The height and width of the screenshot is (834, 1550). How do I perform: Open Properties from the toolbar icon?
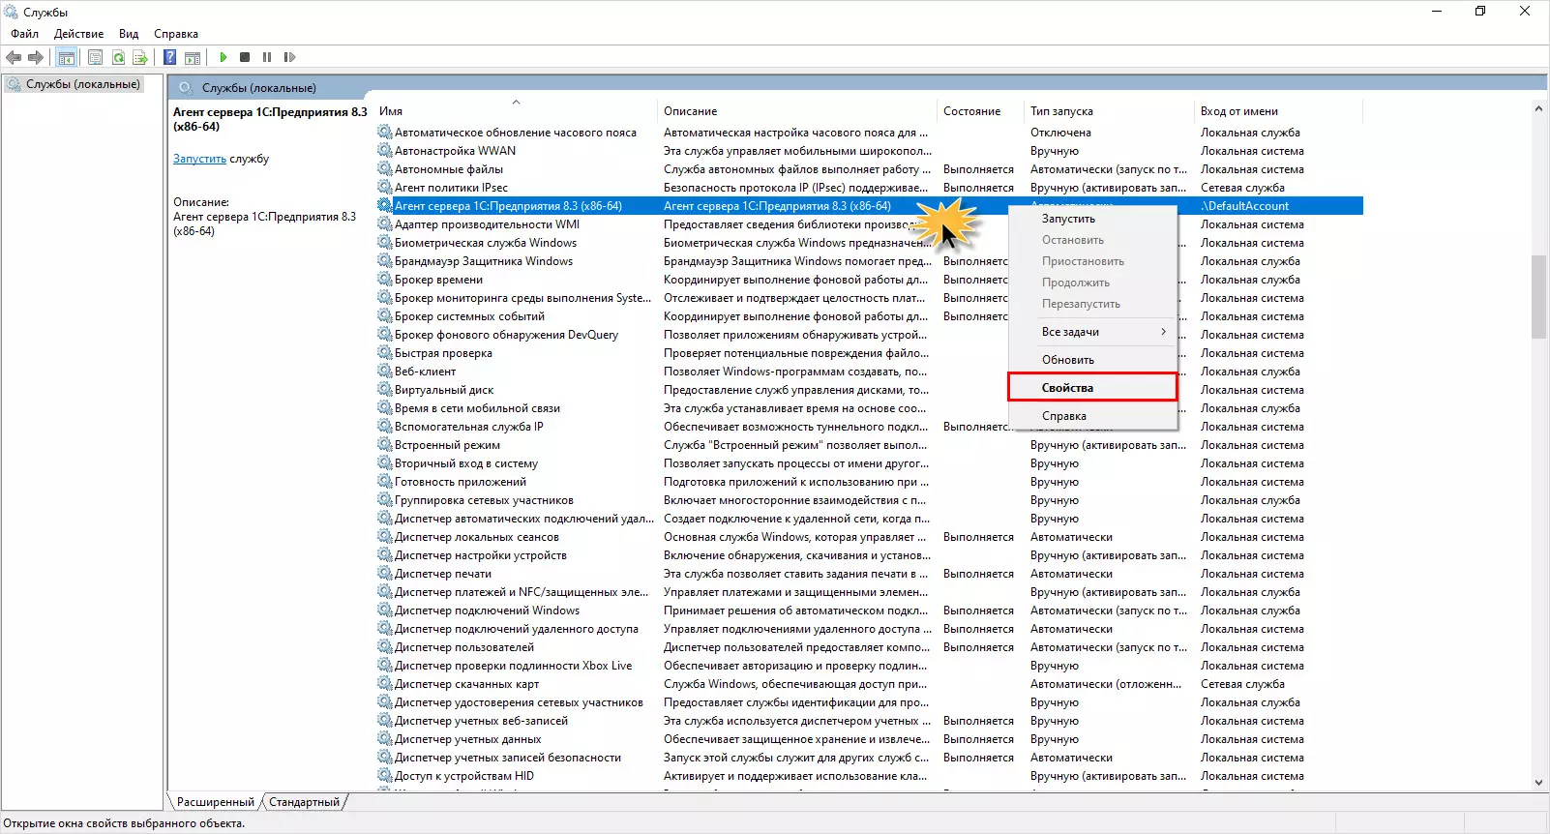click(95, 57)
